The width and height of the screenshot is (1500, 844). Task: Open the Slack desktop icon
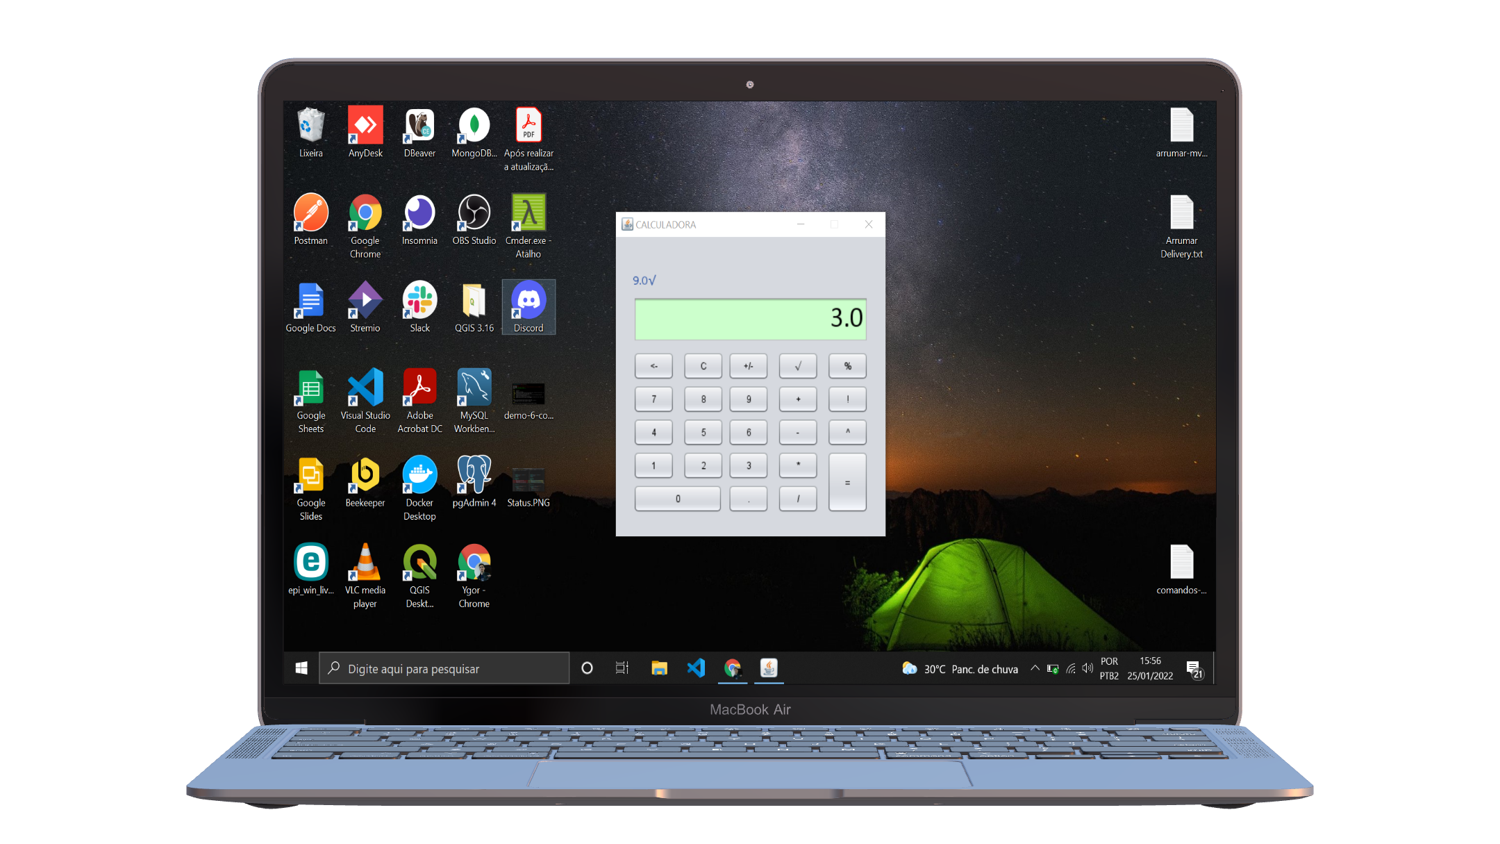tap(419, 301)
